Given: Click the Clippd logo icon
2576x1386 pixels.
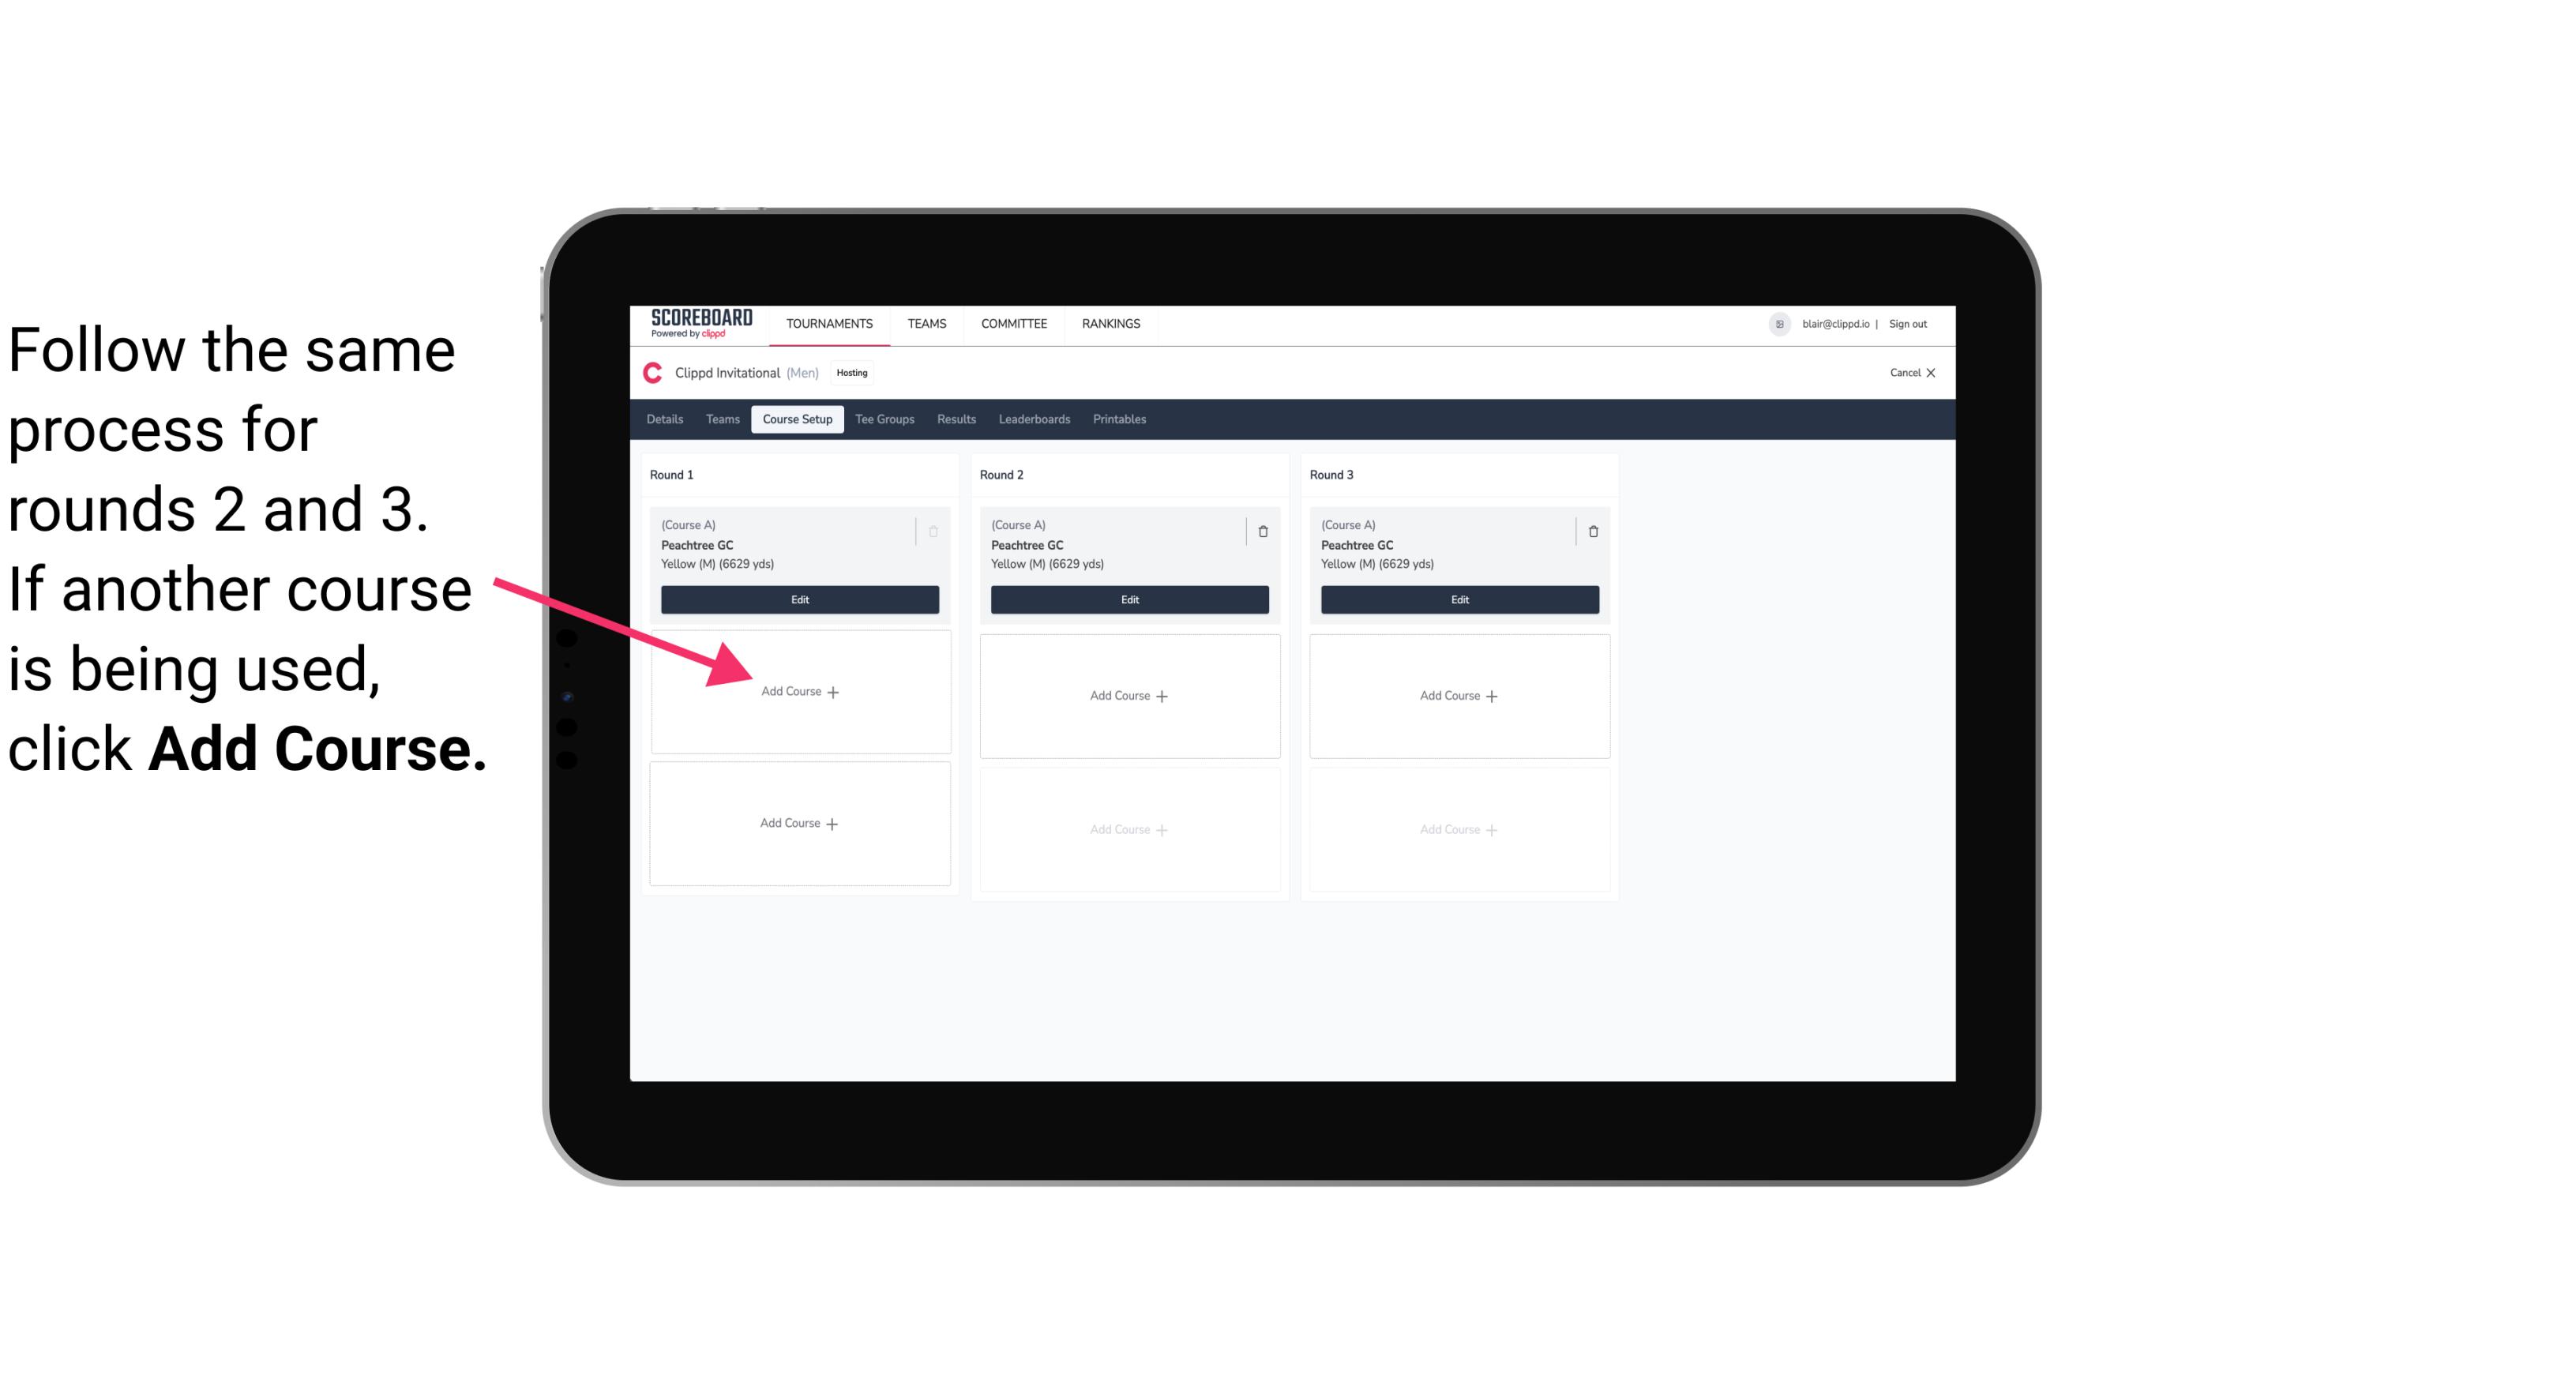Looking at the screenshot, I should [x=653, y=374].
